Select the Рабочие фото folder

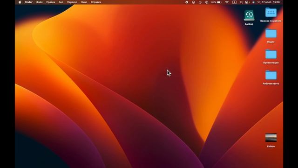pyautogui.click(x=271, y=75)
